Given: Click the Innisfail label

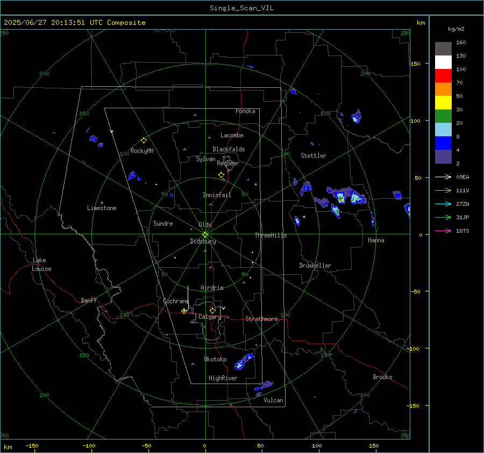Looking at the screenshot, I should click(217, 195).
